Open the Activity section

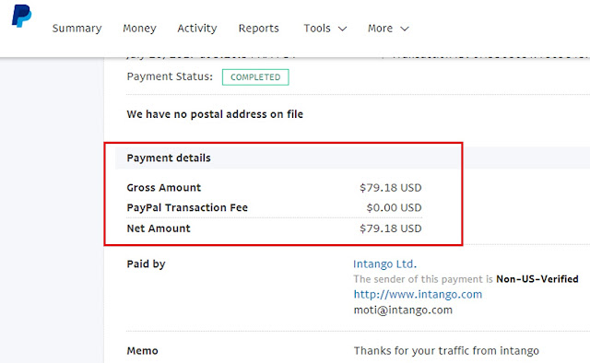197,29
